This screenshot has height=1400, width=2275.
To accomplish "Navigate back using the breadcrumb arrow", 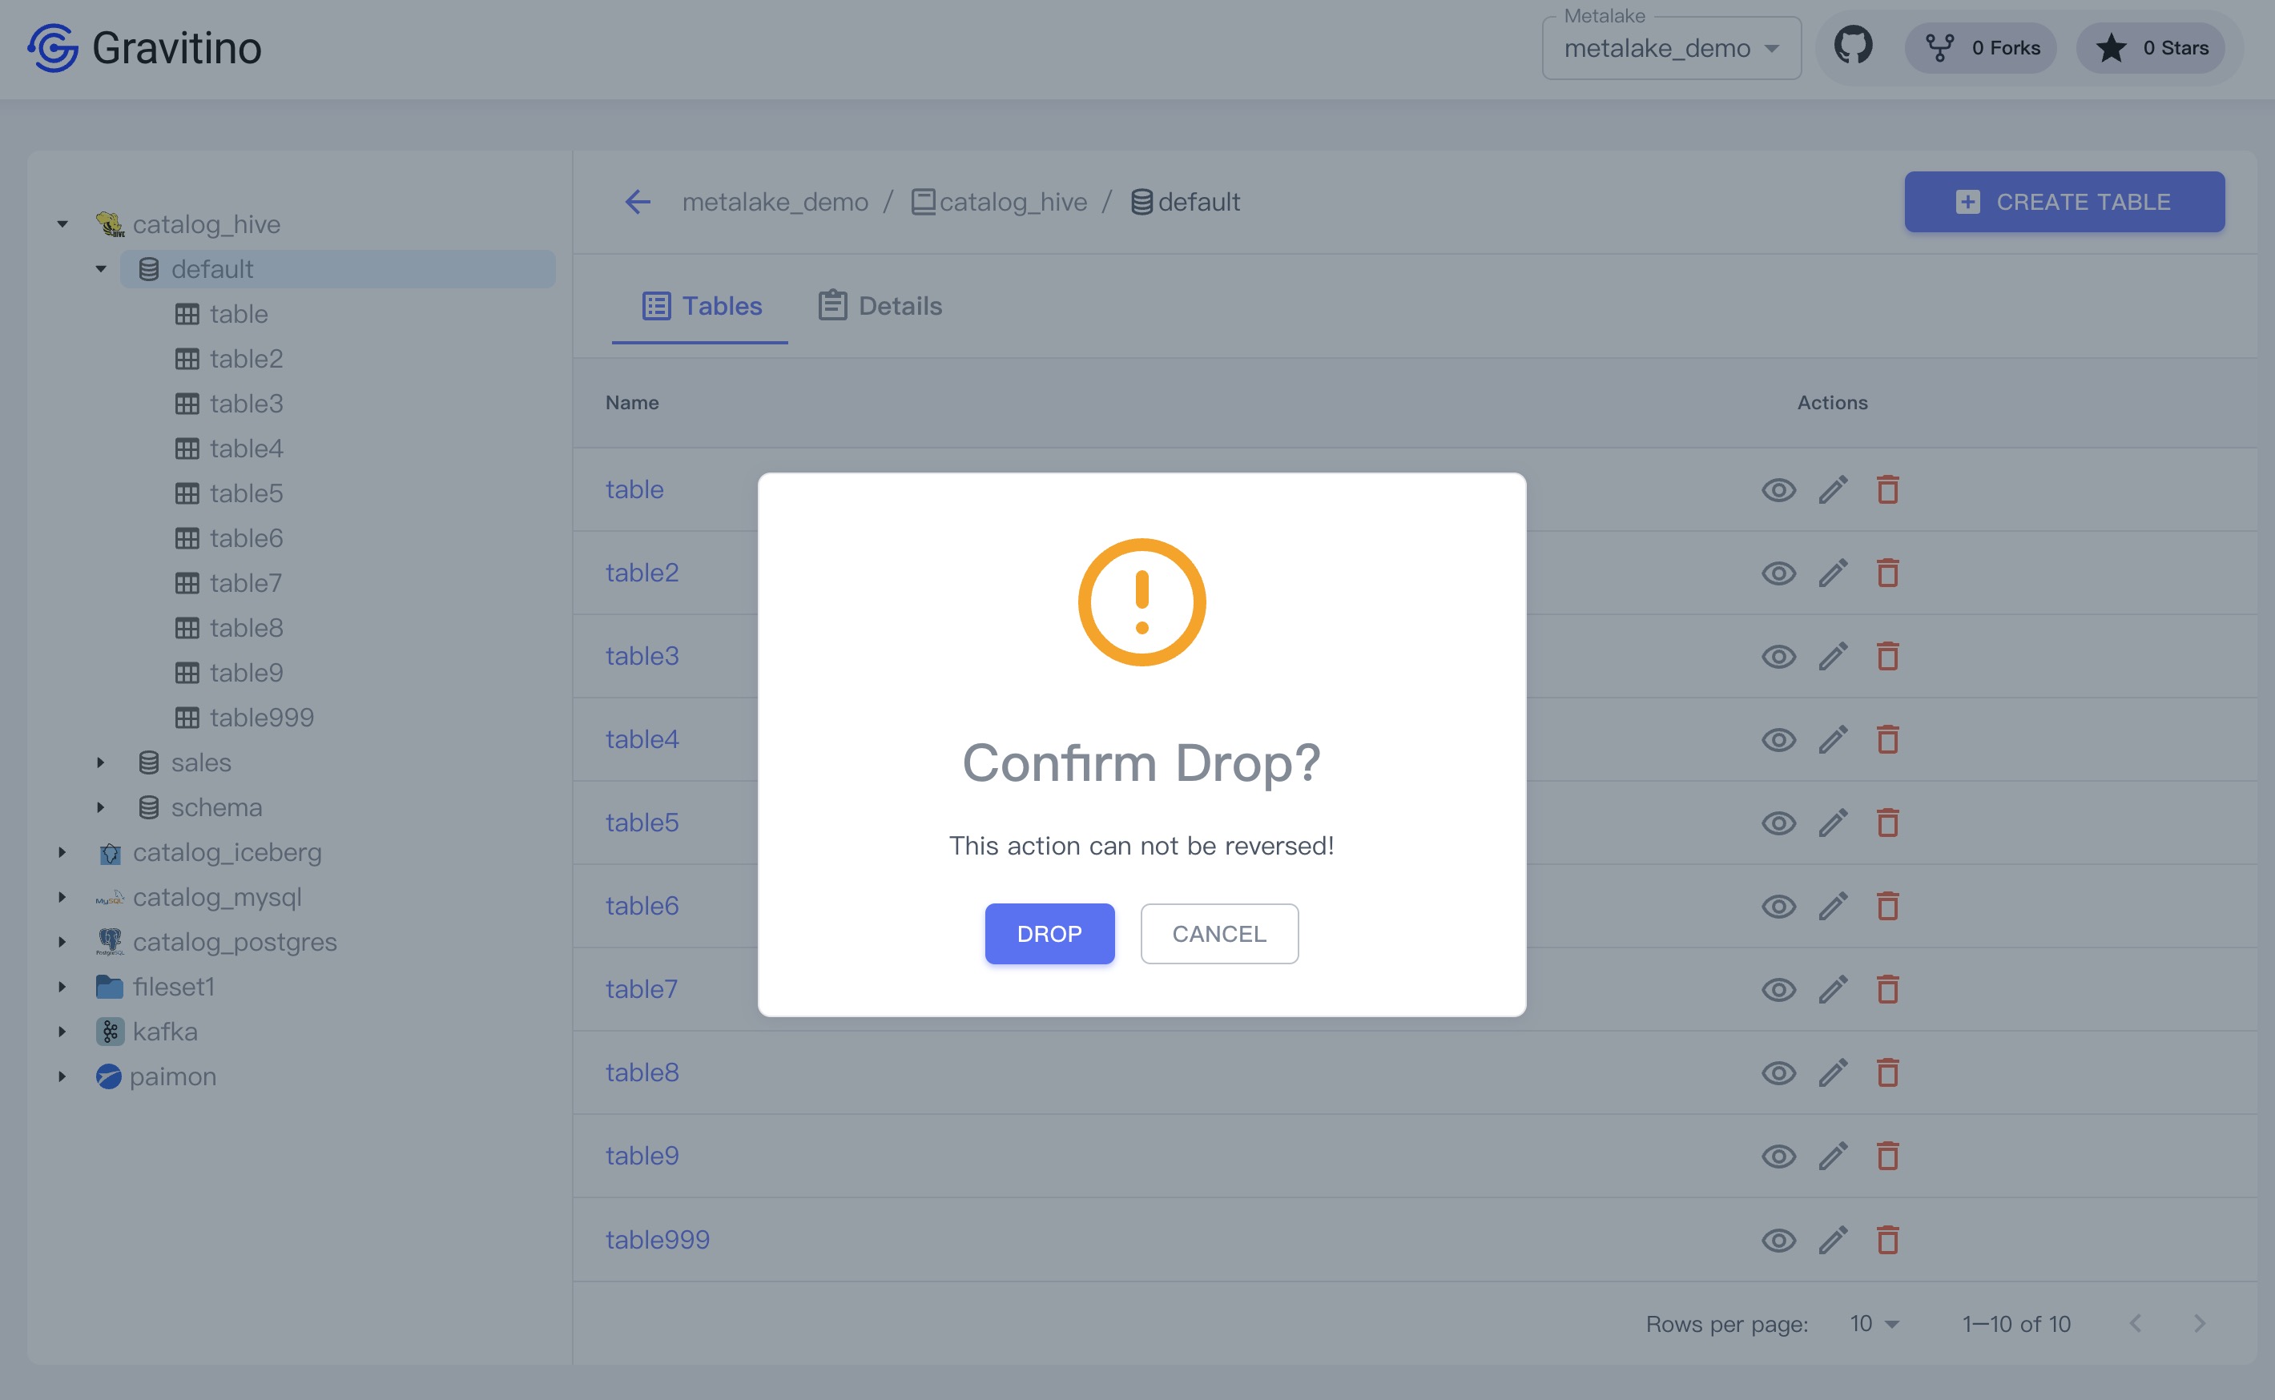I will pos(640,201).
